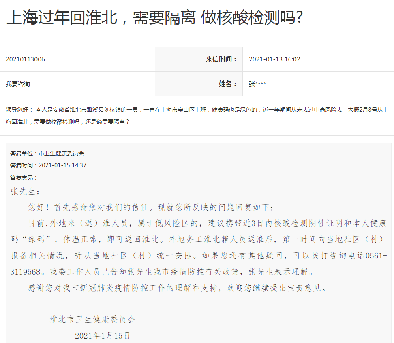The width and height of the screenshot is (394, 343).
Task: Click the line beginning 报备相关情况
Action: tap(199, 256)
